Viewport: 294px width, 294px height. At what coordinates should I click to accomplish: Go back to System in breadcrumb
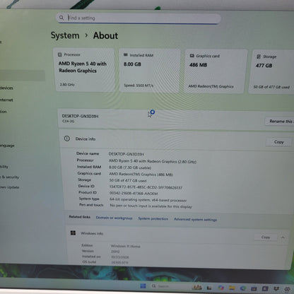point(65,35)
